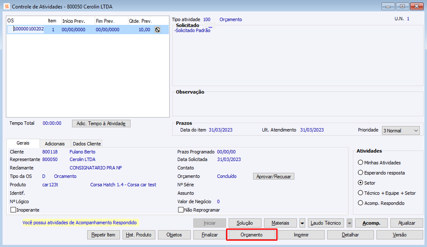Open Hist. Produto button

pos(139,235)
